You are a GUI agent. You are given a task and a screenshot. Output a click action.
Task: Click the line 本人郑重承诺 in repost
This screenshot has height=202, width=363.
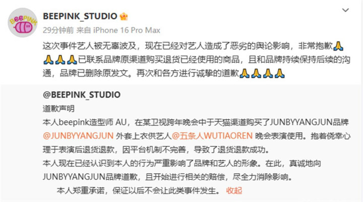click(x=138, y=190)
